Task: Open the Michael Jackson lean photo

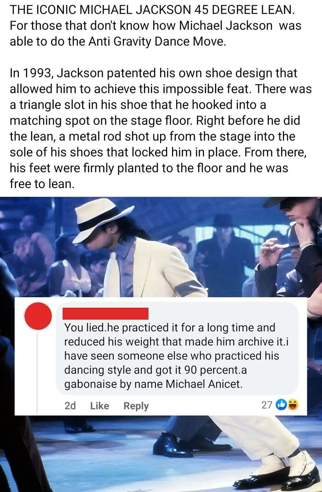Action: tap(161, 344)
